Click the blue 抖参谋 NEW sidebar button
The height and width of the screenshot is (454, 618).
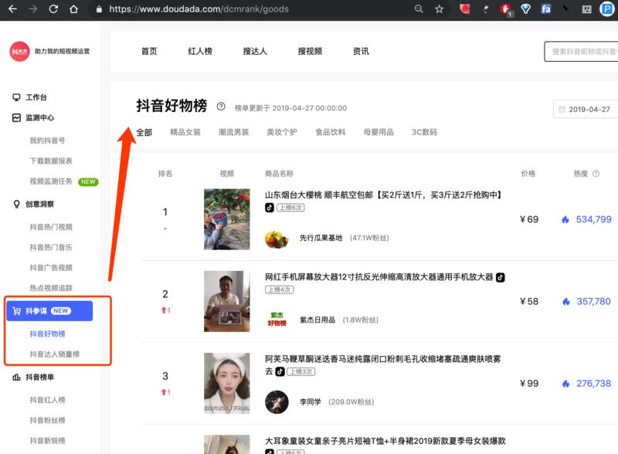[49, 311]
